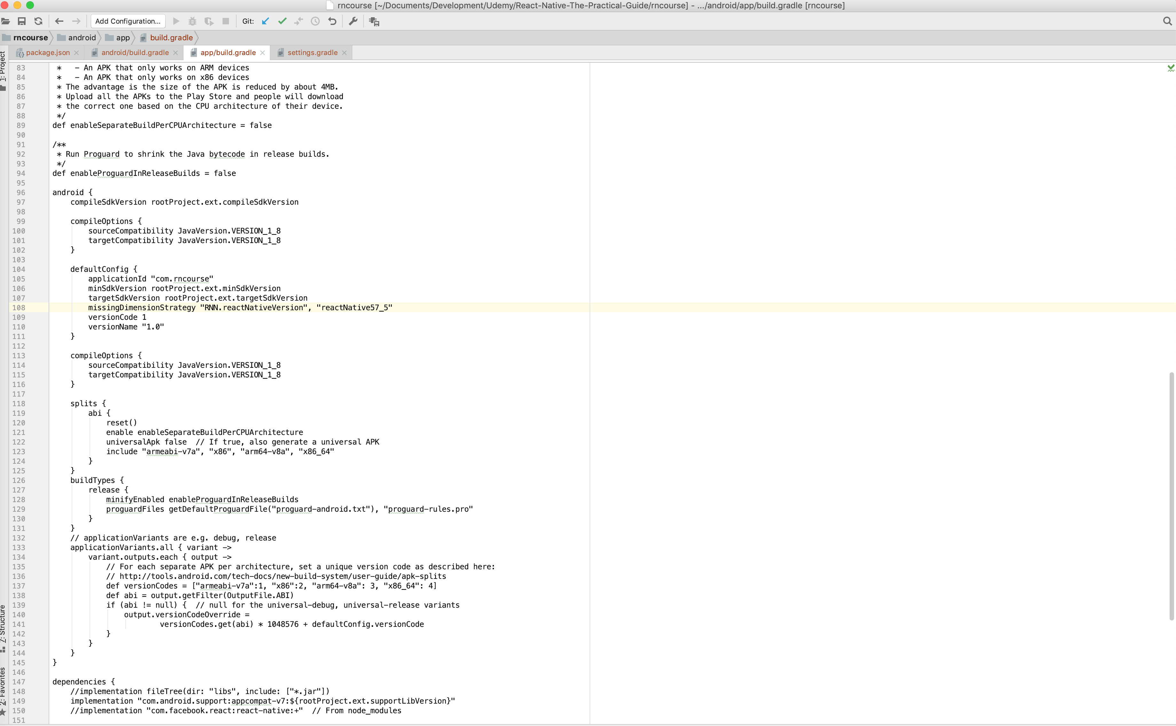Screen dimensions: 1176x726
Task: Navigate back with the left arrow
Action: pyautogui.click(x=59, y=21)
